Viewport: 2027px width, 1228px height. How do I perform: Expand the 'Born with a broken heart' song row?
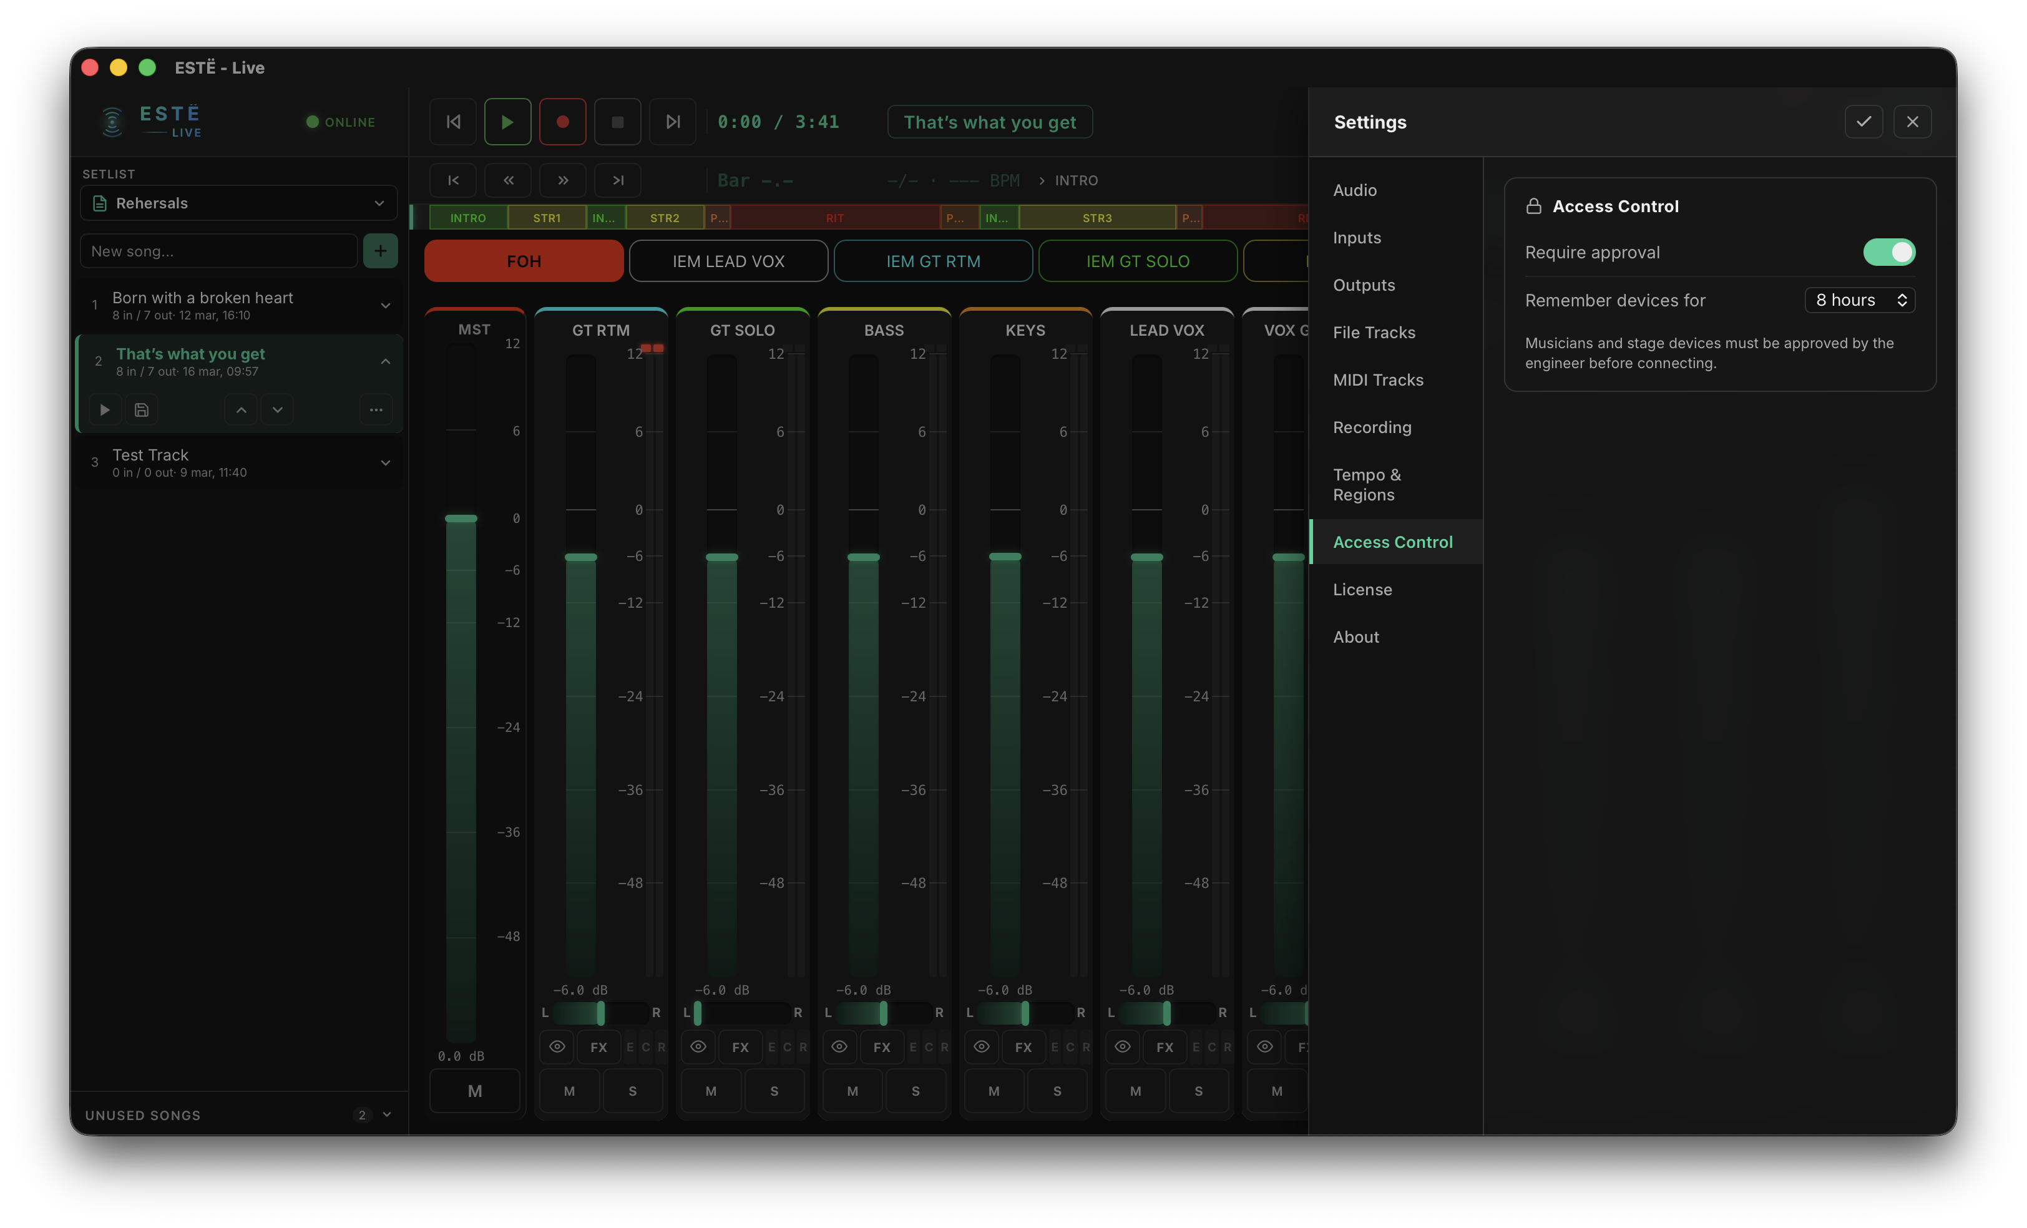pyautogui.click(x=386, y=305)
